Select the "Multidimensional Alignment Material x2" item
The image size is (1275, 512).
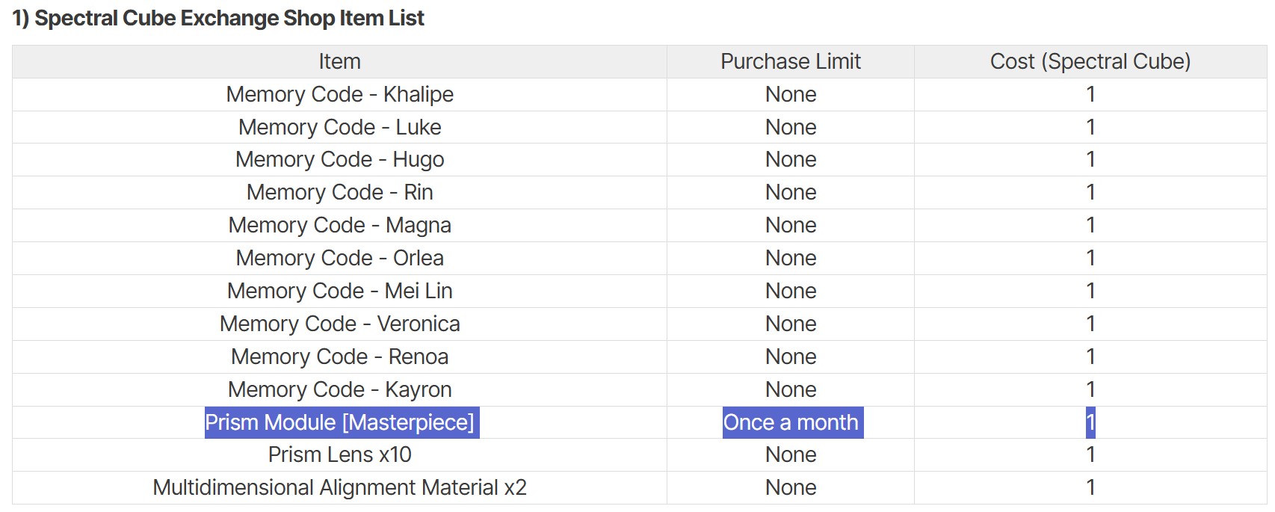click(x=339, y=487)
